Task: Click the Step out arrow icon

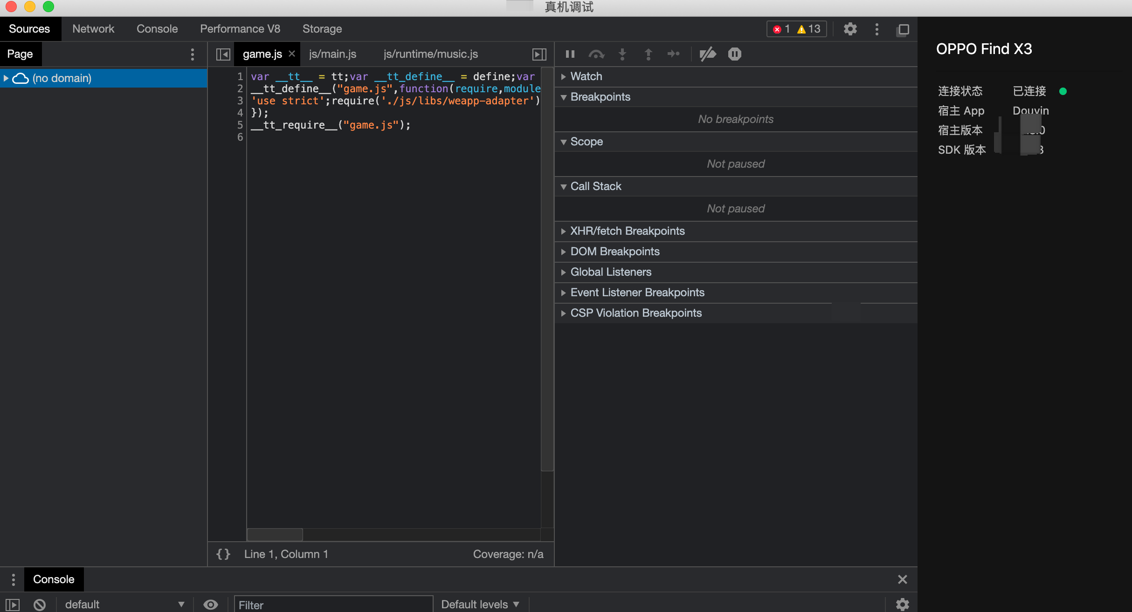Action: click(648, 54)
